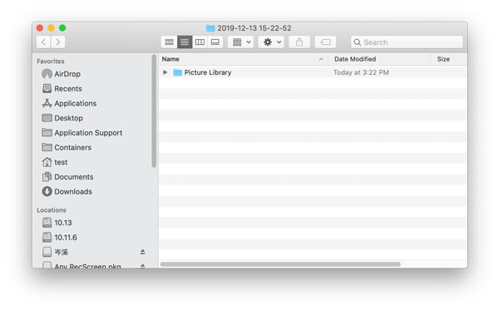The height and width of the screenshot is (310, 499).
Task: Select the Picture Library folder name
Action: click(x=208, y=72)
